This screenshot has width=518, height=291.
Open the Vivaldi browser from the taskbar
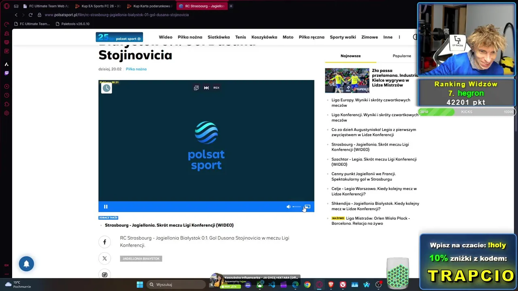(x=343, y=285)
